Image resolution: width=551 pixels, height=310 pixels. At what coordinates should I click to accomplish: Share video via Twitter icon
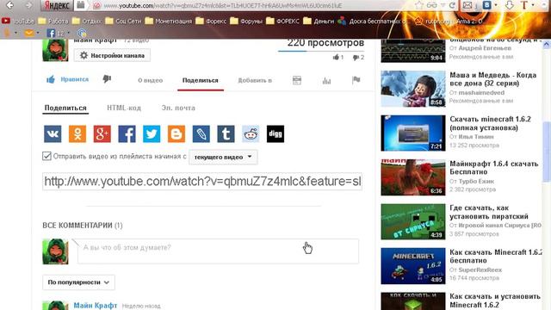(x=152, y=134)
